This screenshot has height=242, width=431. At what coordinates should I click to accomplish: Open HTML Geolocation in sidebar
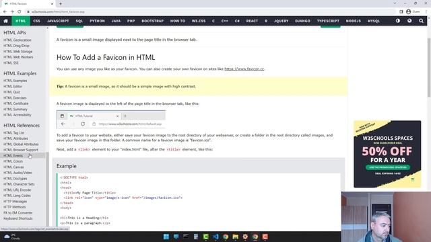point(18,40)
